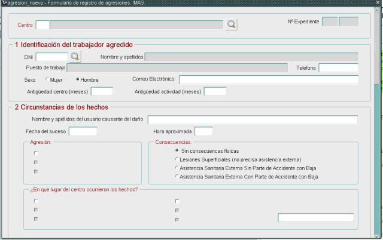Click the grey Centro description field
The image size is (383, 240).
click(x=136, y=25)
